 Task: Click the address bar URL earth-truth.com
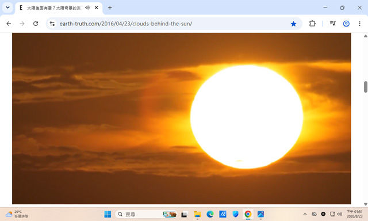pos(126,24)
